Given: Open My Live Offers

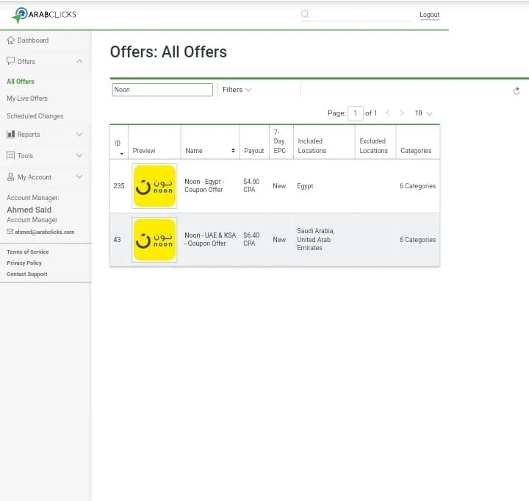Looking at the screenshot, I should [27, 99].
